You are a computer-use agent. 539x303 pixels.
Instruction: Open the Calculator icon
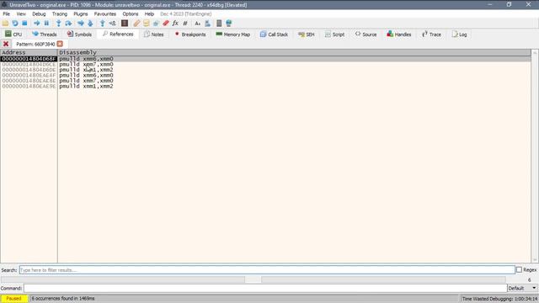(219, 24)
